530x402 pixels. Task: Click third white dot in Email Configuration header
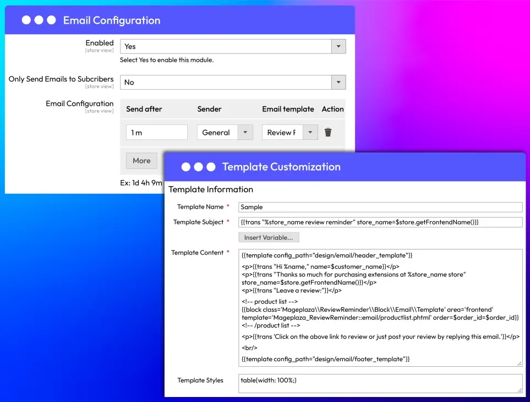click(x=51, y=20)
